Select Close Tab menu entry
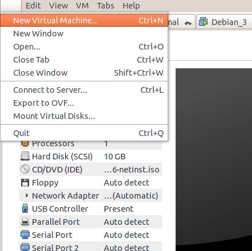This screenshot has height=251, width=252. tap(84, 60)
